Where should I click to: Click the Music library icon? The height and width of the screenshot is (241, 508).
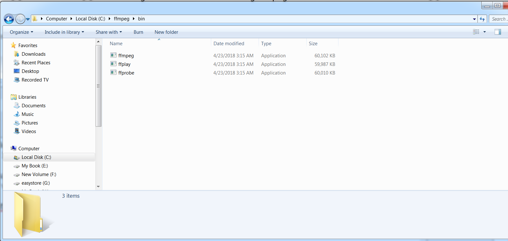click(x=17, y=114)
